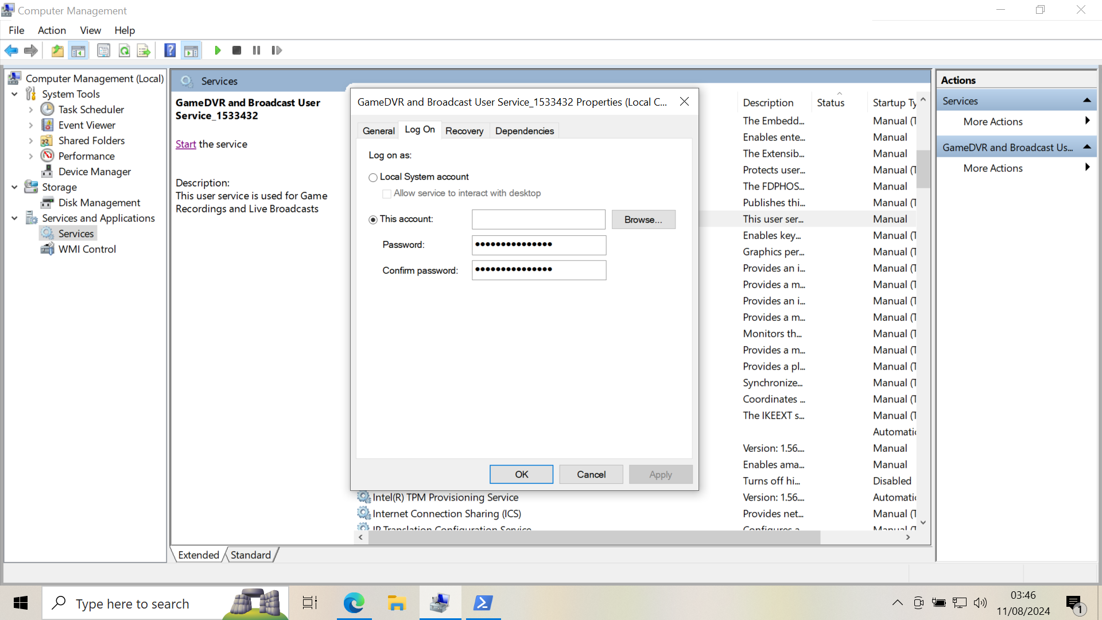This screenshot has height=620, width=1102.
Task: Click the Restart Service toolbar icon
Action: 277,51
